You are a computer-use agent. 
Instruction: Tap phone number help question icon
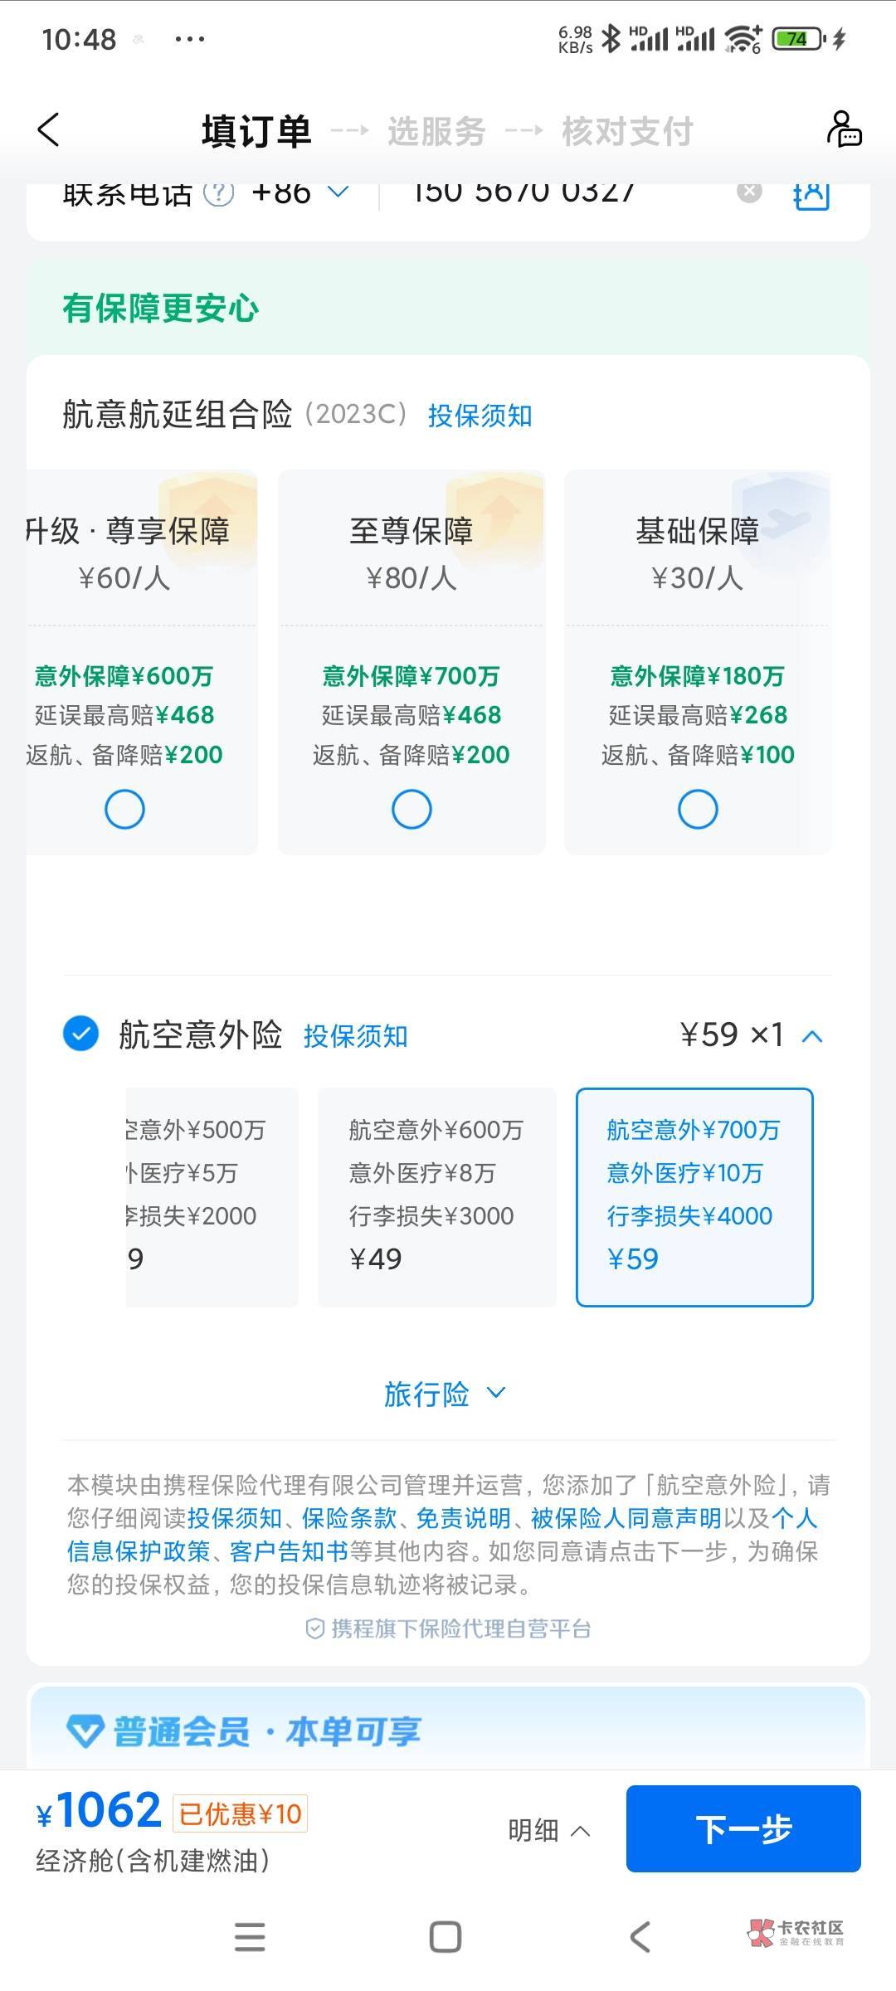[218, 194]
